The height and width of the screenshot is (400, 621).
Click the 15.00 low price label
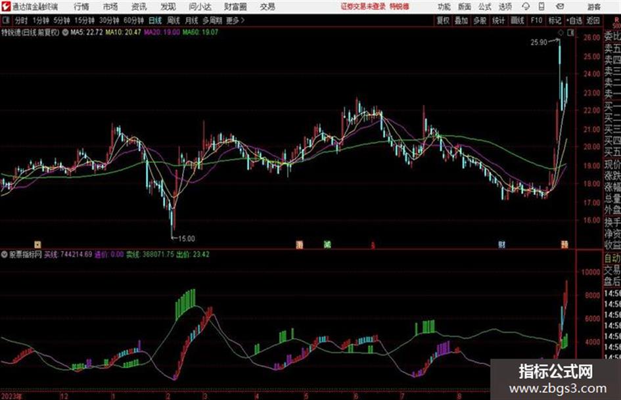tap(187, 239)
